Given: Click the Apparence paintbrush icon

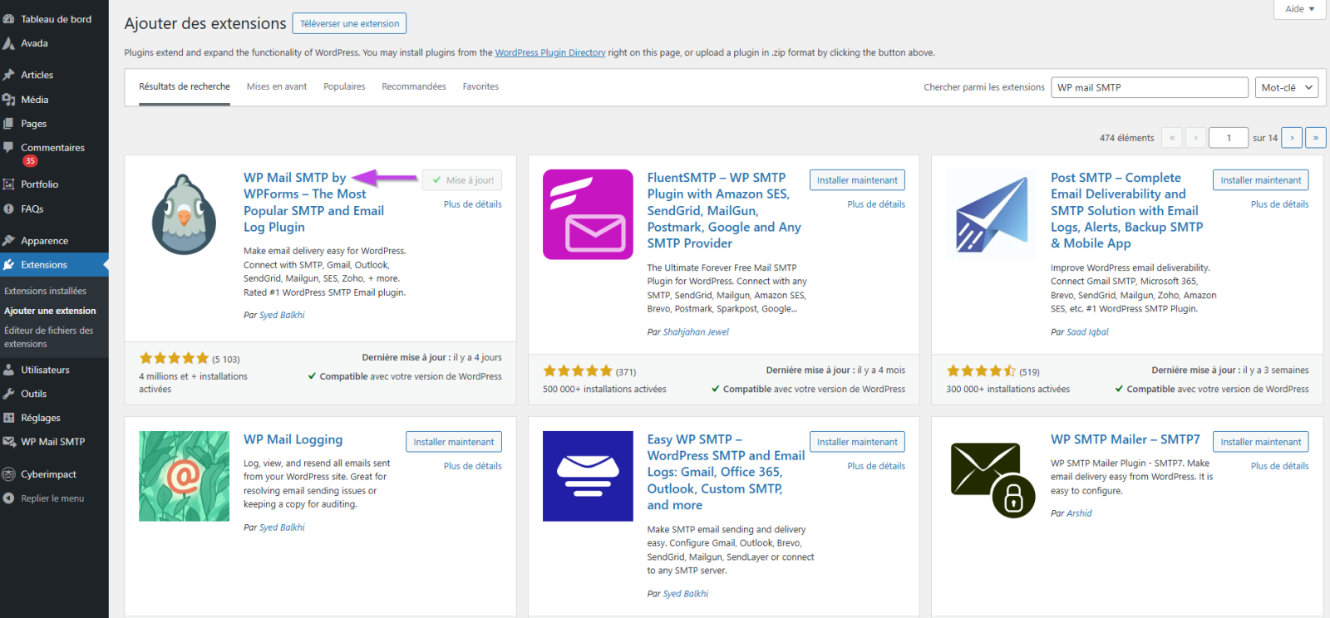Looking at the screenshot, I should point(9,241).
